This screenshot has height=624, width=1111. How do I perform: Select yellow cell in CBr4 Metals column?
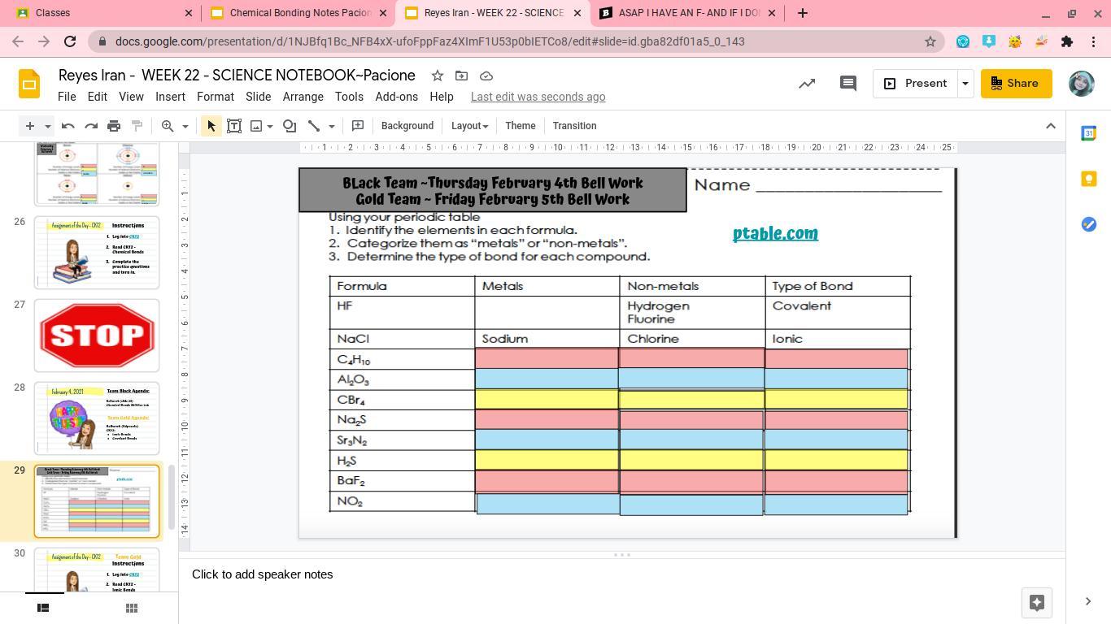[547, 399]
